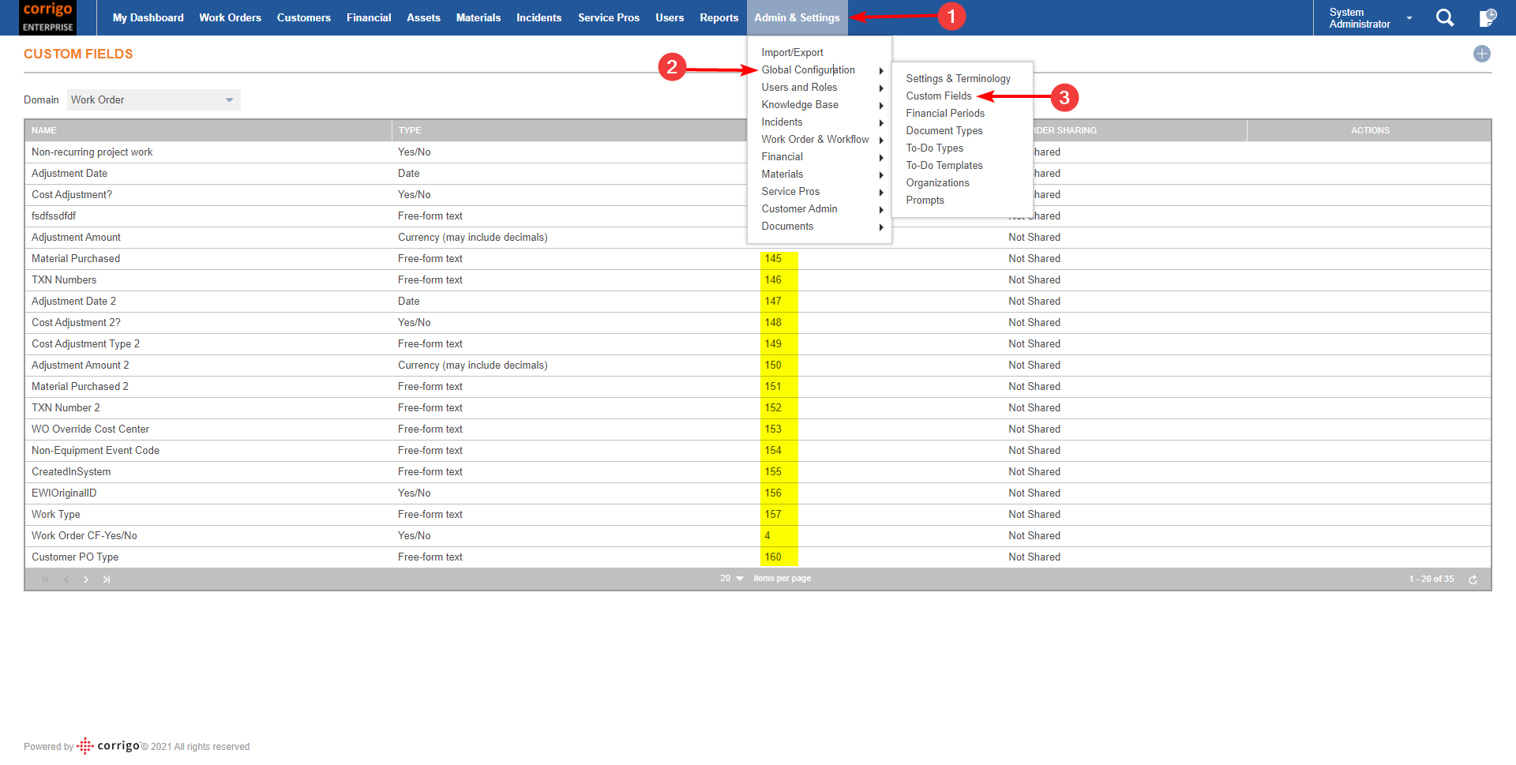Open the Financial Periods menu entry
Screen dimensions: 1516x765
coord(944,114)
